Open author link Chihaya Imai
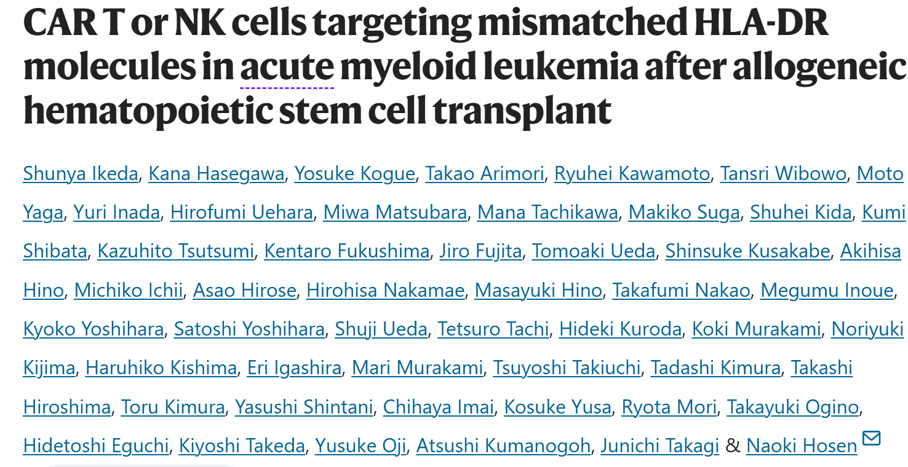Screen dimensions: 908x467 tap(439, 407)
